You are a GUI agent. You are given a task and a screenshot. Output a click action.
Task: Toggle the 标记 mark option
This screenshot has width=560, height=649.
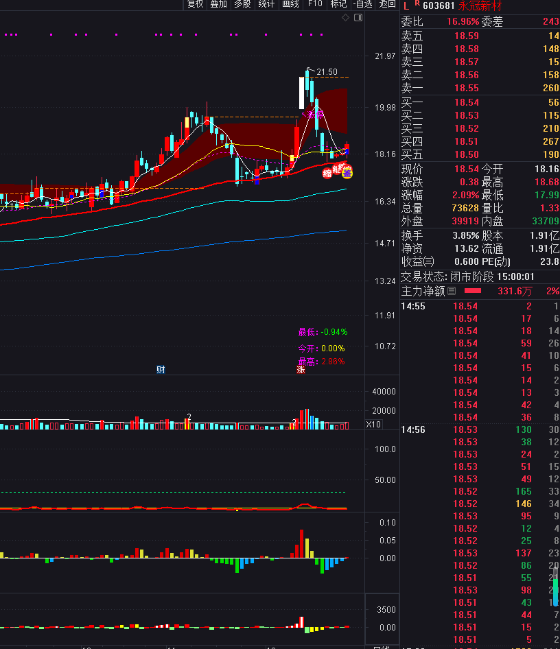tap(338, 4)
